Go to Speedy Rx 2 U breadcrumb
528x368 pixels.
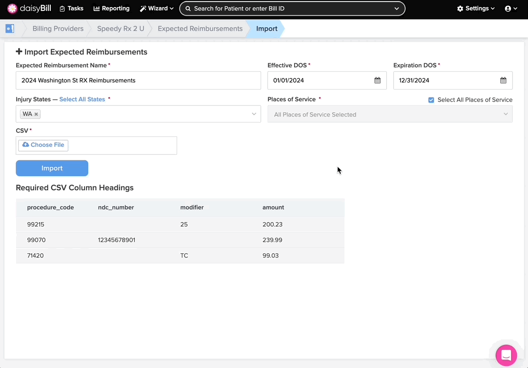coord(121,29)
